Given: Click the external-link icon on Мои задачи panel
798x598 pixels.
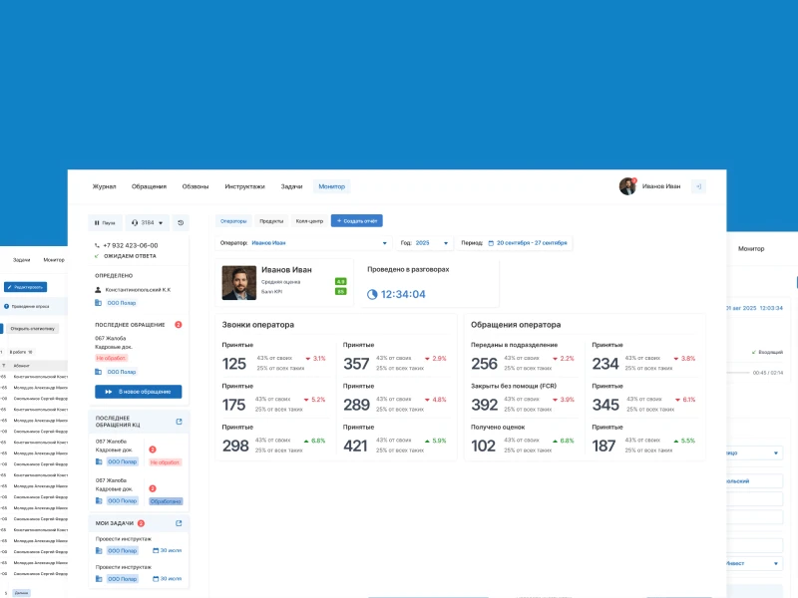Looking at the screenshot, I should pyautogui.click(x=179, y=523).
